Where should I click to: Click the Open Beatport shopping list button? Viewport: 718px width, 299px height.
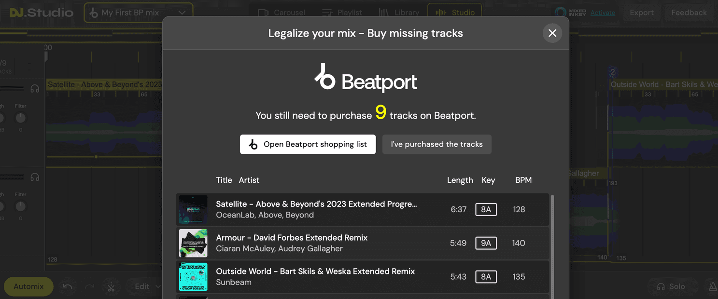(x=308, y=144)
